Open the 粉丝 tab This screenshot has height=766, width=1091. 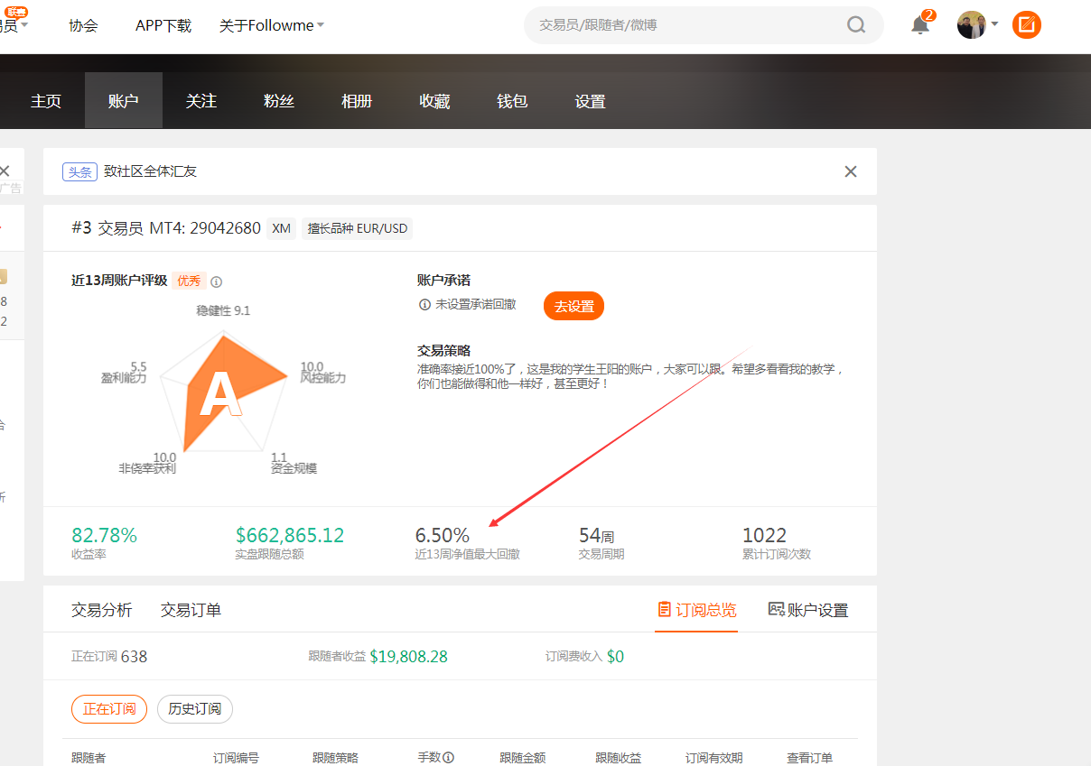click(279, 101)
